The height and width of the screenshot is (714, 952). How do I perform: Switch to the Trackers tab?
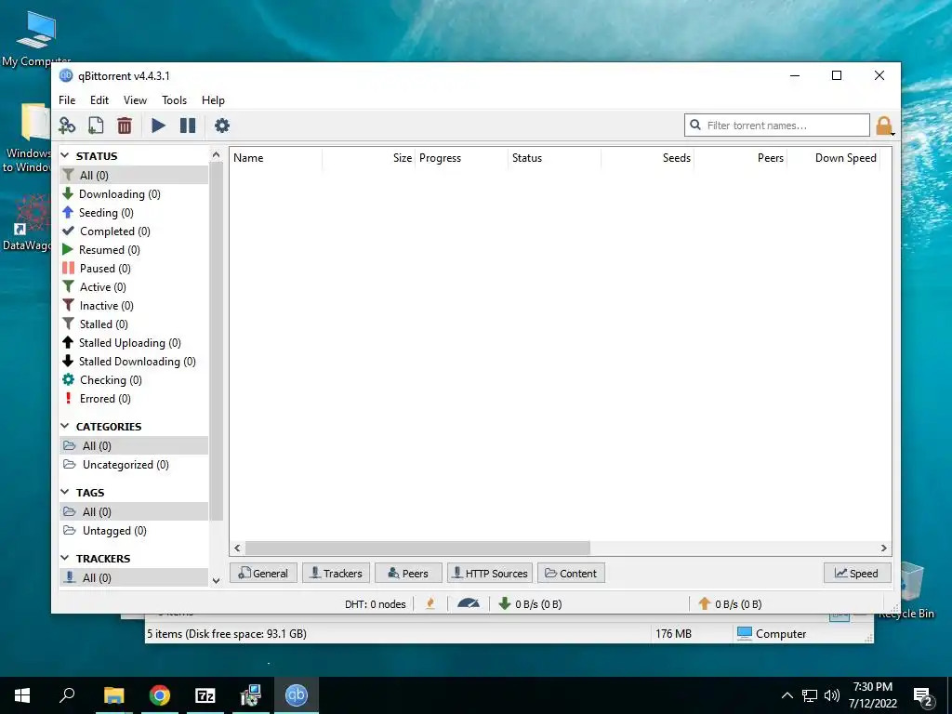336,573
